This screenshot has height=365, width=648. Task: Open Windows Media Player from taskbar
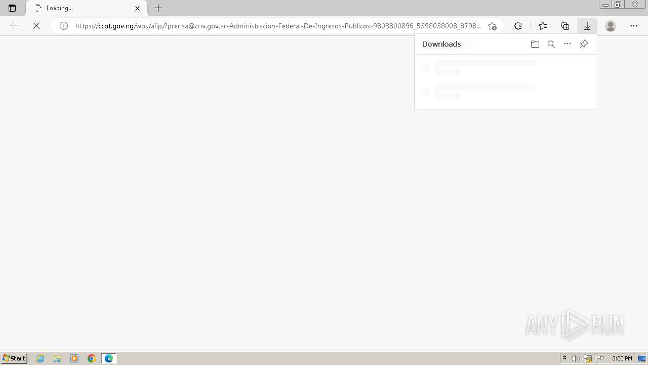[74, 358]
